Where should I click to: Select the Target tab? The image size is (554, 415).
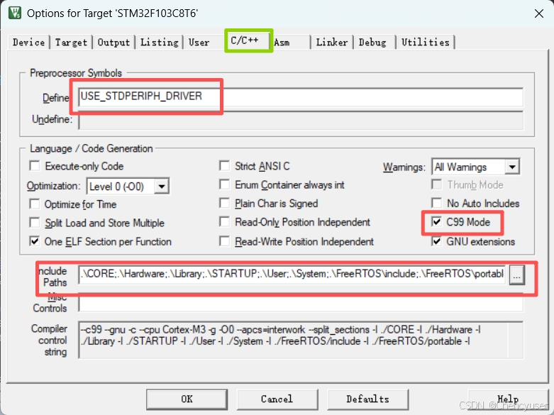(71, 43)
